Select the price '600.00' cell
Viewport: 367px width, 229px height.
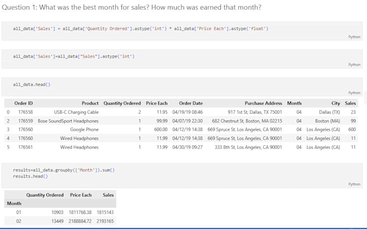pos(161,130)
